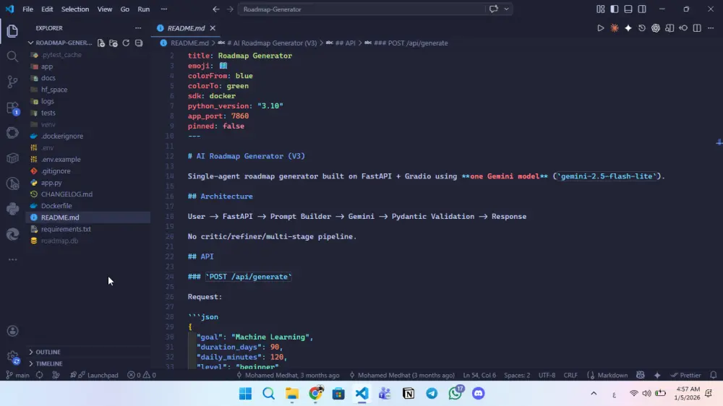Open notifications bell in status bar
This screenshot has height=406, width=723.
click(714, 375)
